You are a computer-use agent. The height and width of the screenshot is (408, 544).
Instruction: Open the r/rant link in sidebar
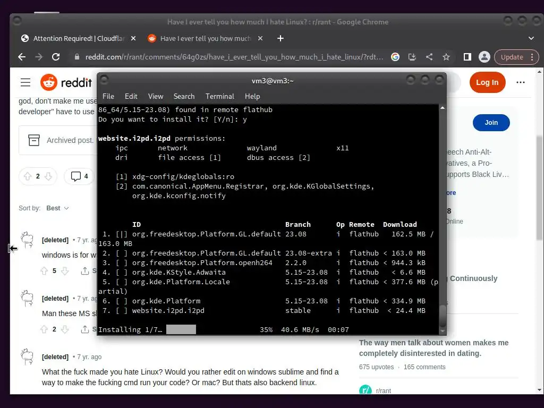pos(383,390)
